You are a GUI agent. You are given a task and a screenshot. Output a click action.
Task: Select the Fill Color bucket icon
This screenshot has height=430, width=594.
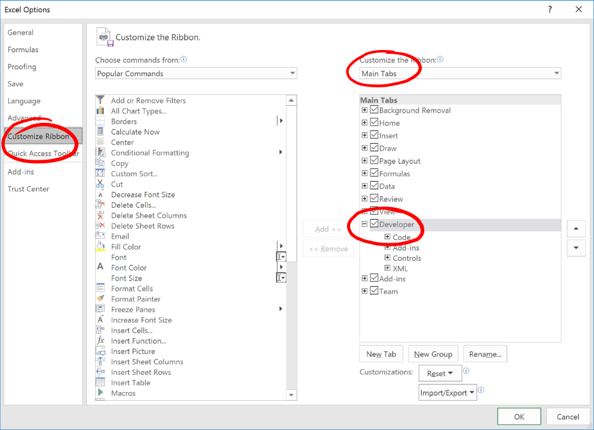(100, 246)
